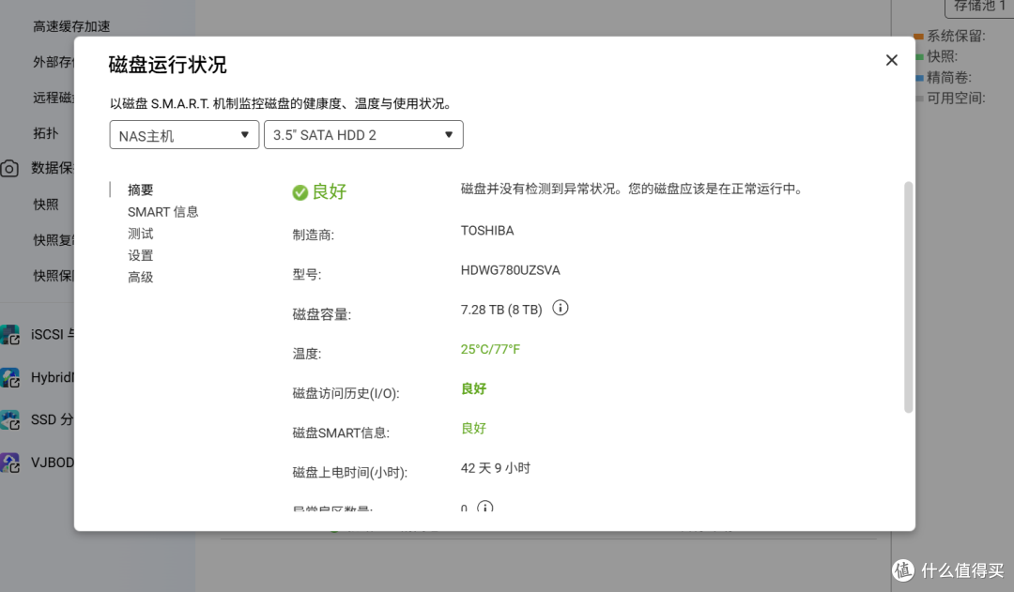Click info icon beside disk capacity 7.28 TB
The height and width of the screenshot is (592, 1014).
tap(560, 309)
